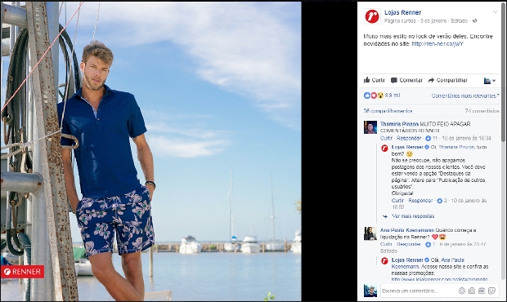Image resolution: width=507 pixels, height=302 pixels.
Task: Click the Escreva um comentário input field
Action: tap(419, 291)
